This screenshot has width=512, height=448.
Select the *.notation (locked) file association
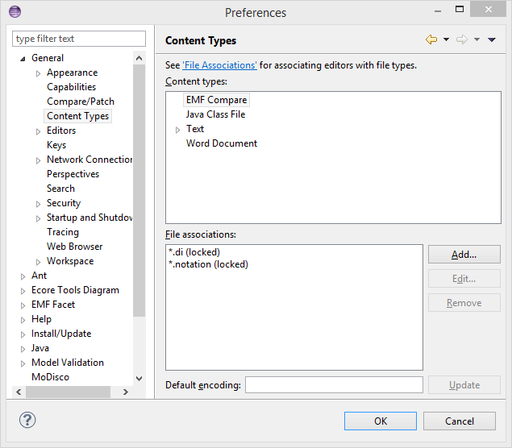pos(208,264)
